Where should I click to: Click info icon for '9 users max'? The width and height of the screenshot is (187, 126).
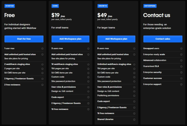click(134, 49)
